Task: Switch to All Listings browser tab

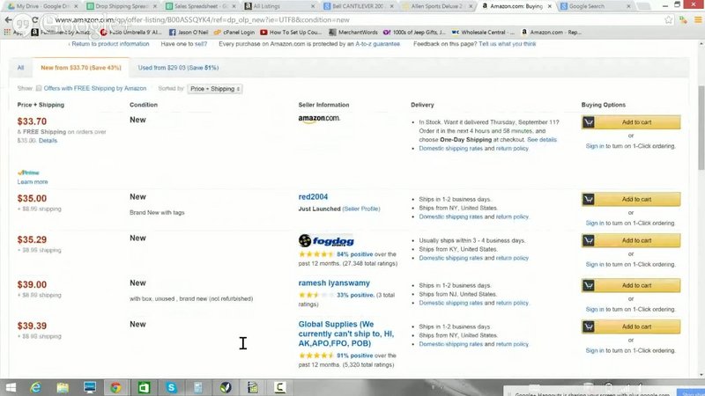Action: (x=279, y=6)
